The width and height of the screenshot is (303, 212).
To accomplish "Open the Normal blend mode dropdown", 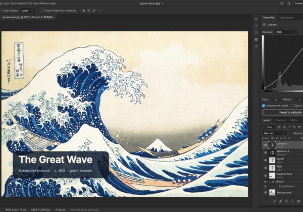I will click(x=274, y=133).
